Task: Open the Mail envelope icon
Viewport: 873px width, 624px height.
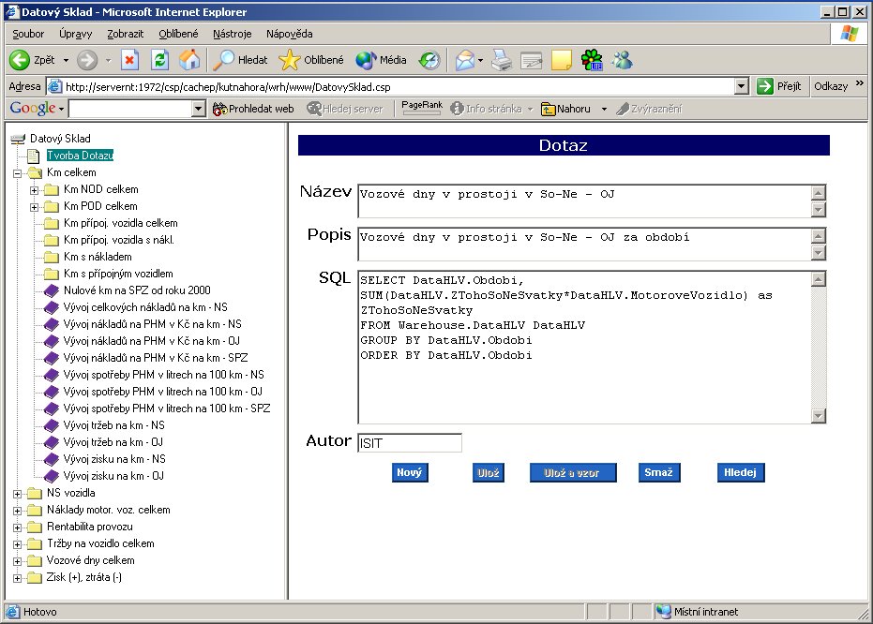Action: (465, 60)
